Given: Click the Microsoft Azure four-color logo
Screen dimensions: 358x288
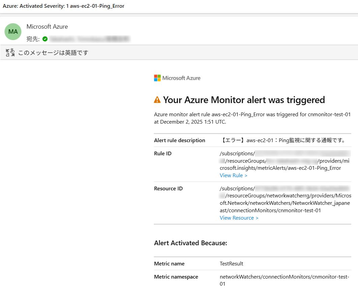Looking at the screenshot, I should (157, 78).
